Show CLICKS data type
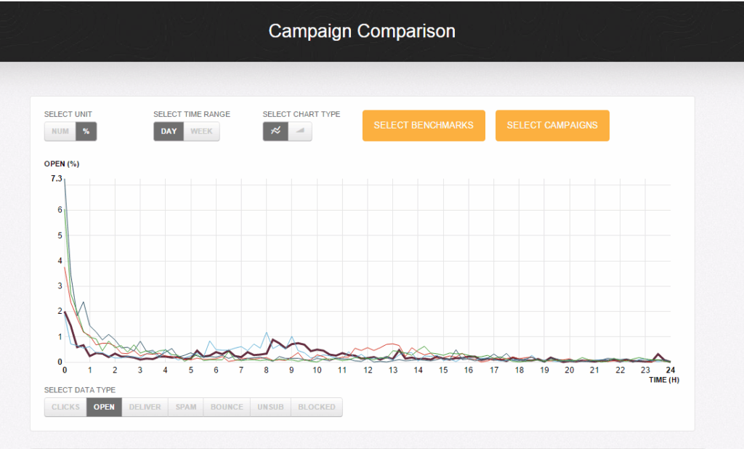744x449 pixels. click(65, 407)
